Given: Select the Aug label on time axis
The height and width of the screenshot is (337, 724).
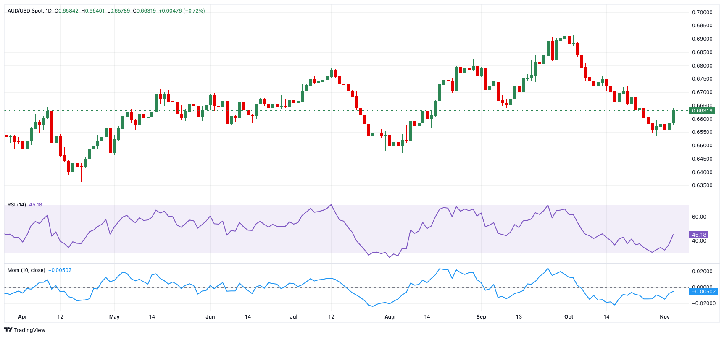Looking at the screenshot, I should pyautogui.click(x=390, y=317).
